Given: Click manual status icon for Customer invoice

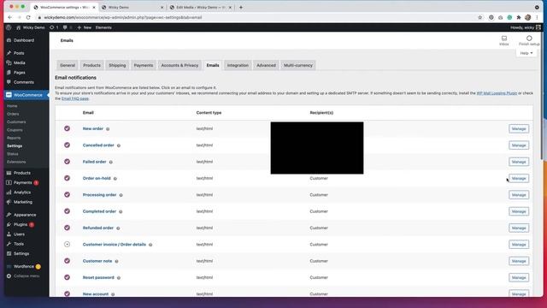Looking at the screenshot, I should pos(67,244).
